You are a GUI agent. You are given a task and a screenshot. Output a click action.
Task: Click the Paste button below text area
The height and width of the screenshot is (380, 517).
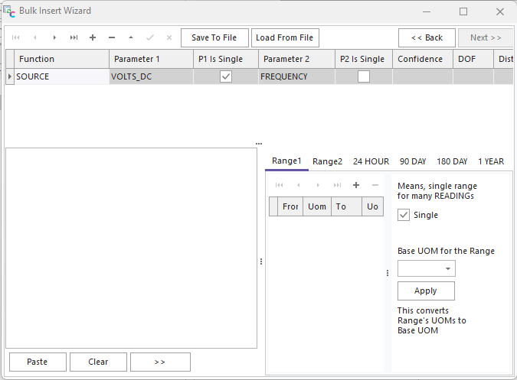click(37, 362)
